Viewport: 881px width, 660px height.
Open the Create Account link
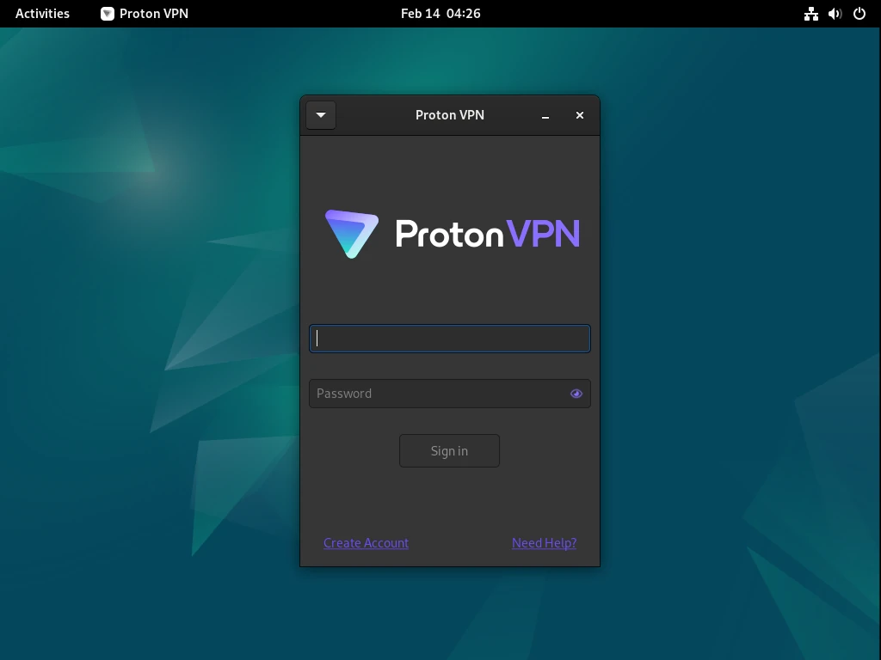pos(366,543)
